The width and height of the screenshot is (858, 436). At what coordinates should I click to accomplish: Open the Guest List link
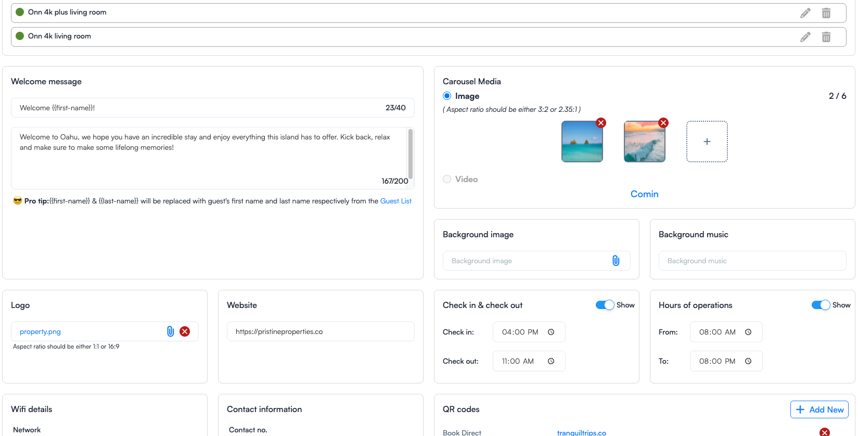[395, 201]
